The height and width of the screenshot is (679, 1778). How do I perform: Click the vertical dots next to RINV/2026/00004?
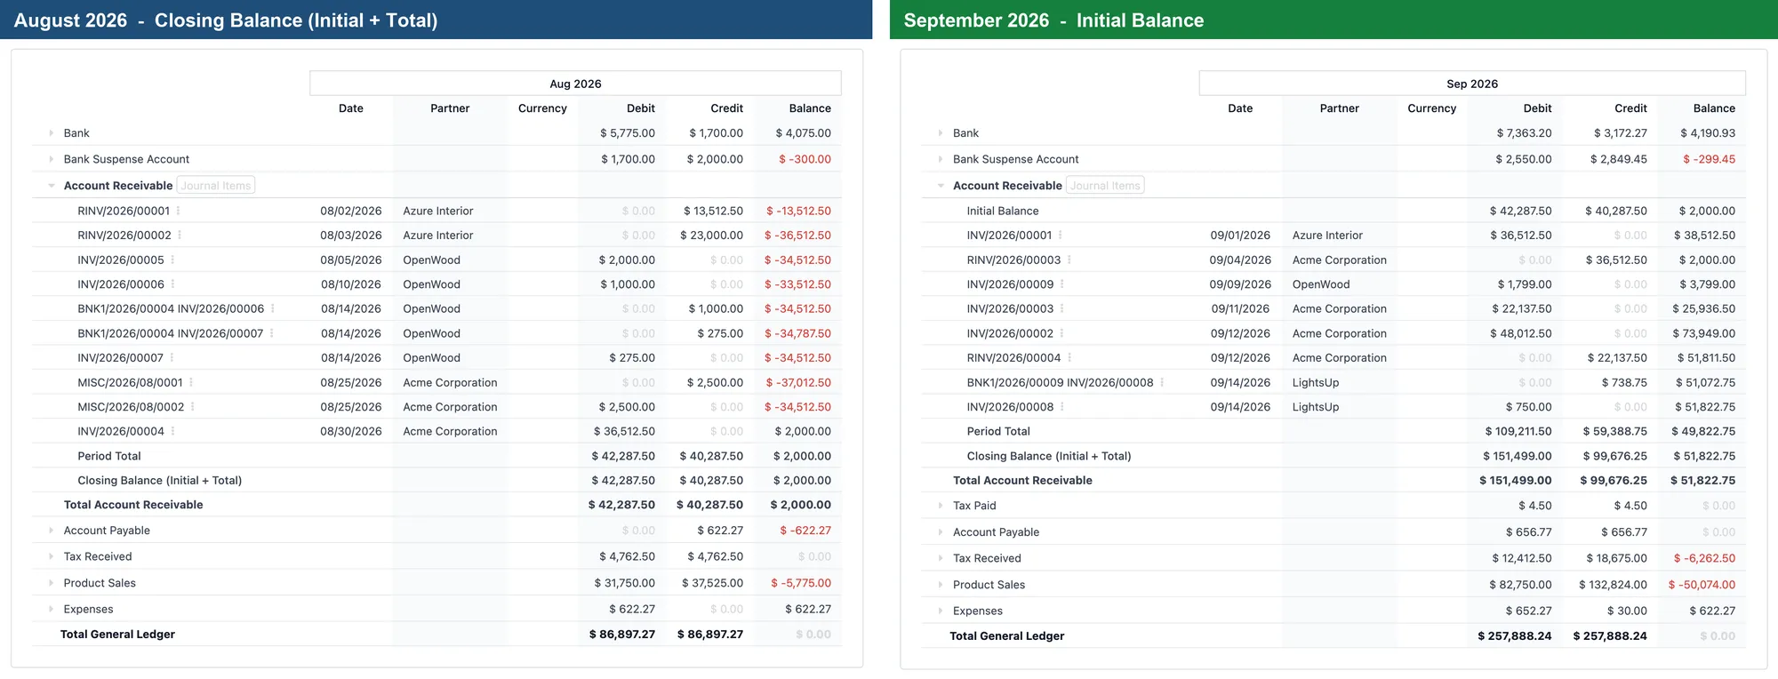(x=1069, y=357)
